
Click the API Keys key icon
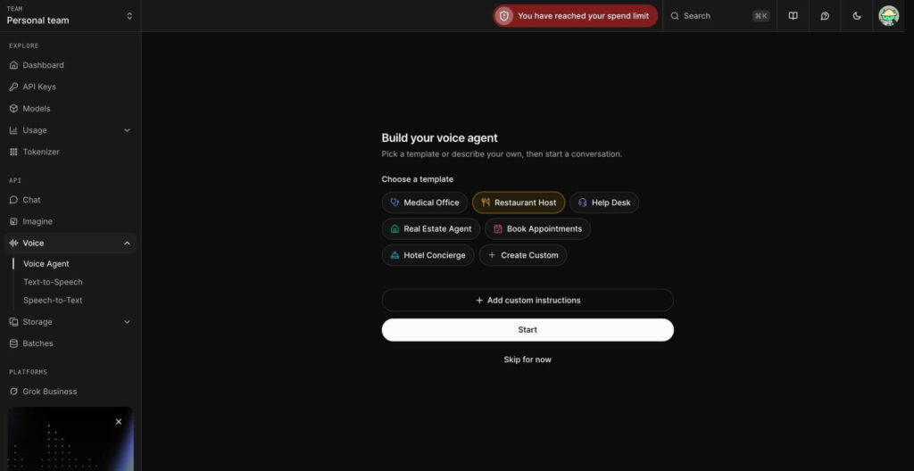(13, 87)
